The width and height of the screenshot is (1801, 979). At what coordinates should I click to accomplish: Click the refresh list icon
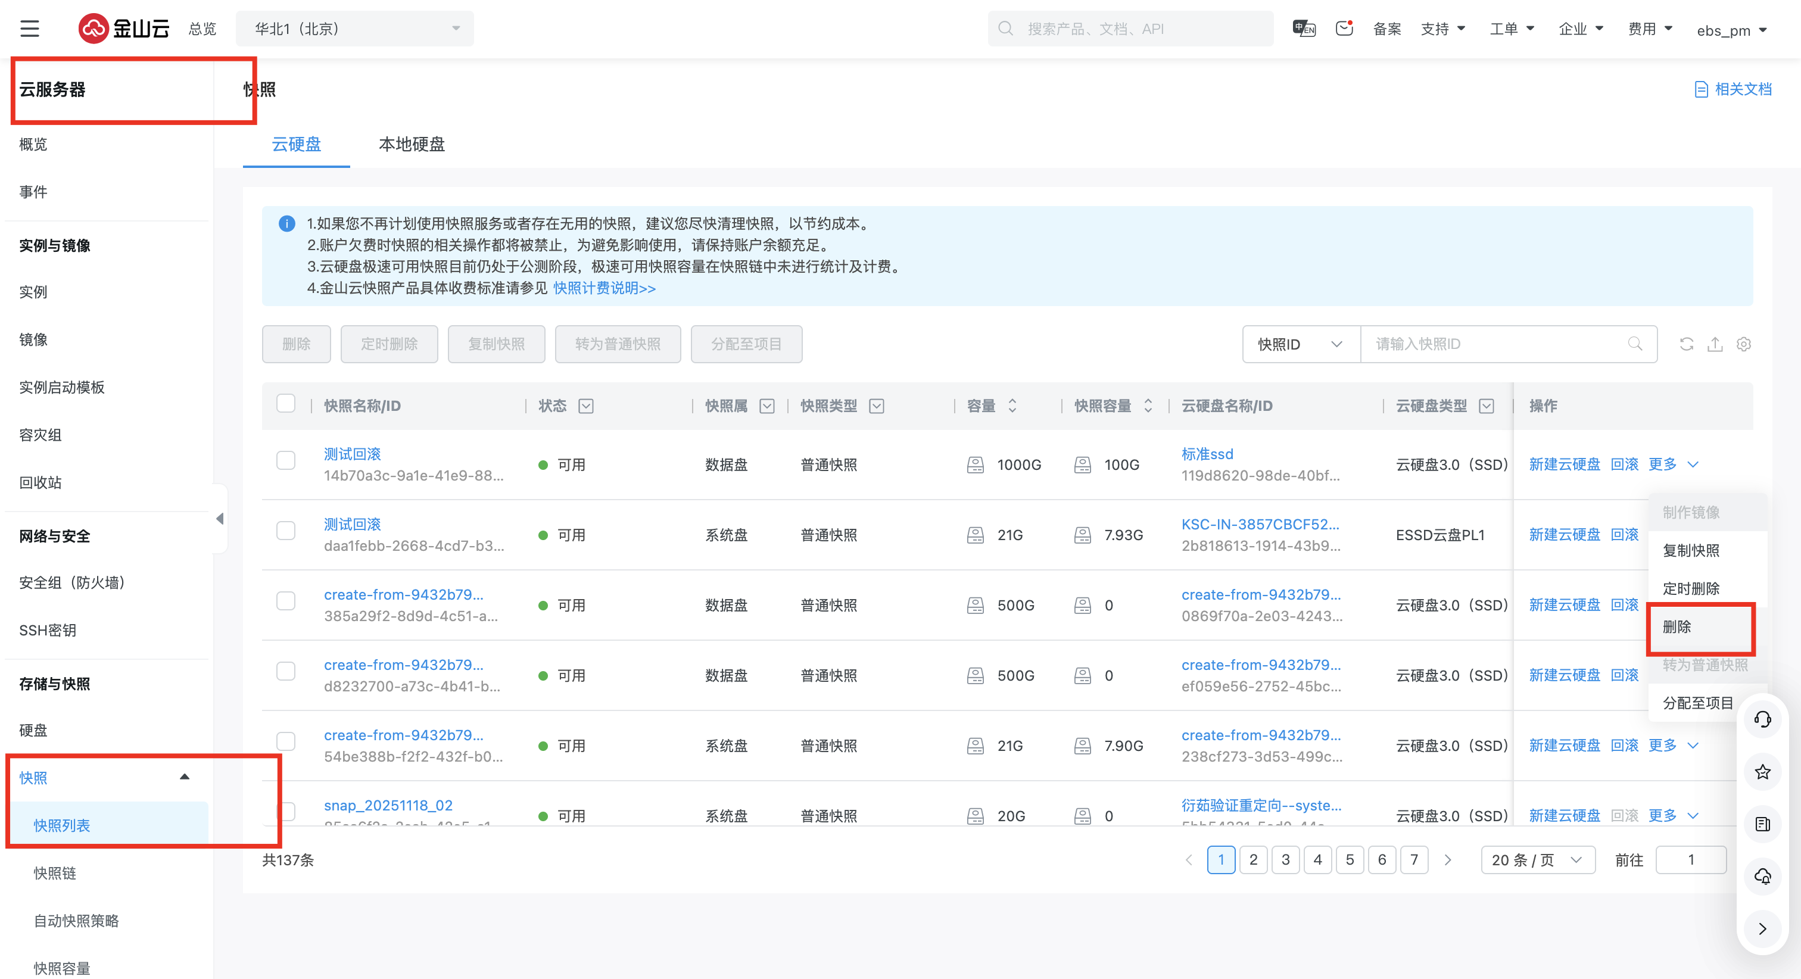(x=1686, y=344)
